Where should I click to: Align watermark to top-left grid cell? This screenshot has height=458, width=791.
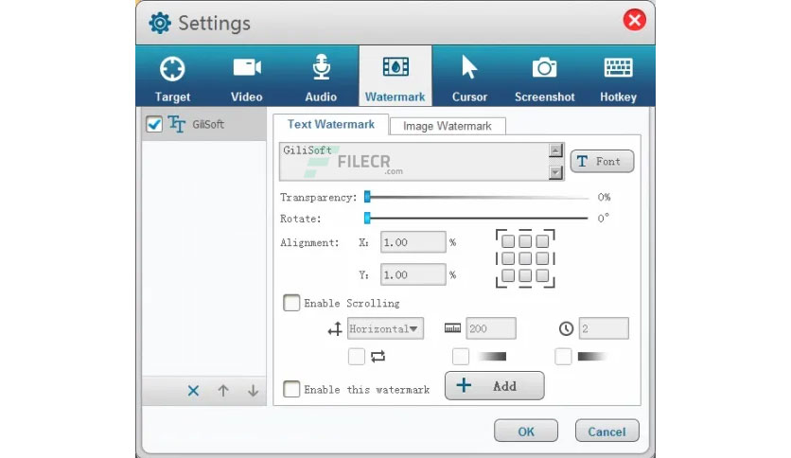pos(508,241)
